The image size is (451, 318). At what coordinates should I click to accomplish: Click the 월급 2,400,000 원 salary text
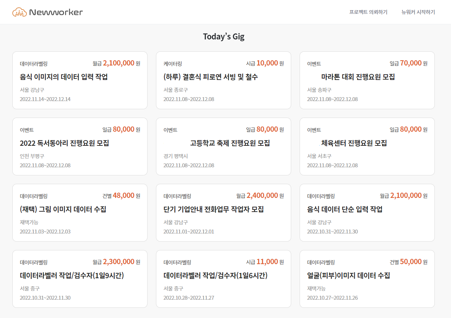tap(260, 195)
